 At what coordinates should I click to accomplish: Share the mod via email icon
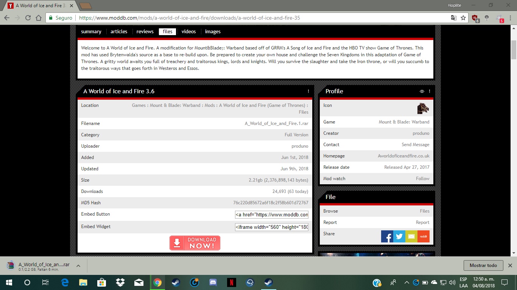coord(411,236)
